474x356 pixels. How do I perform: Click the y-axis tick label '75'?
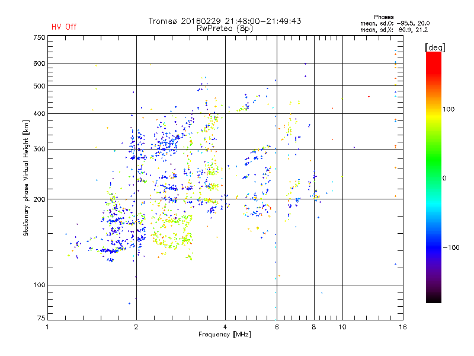(41, 318)
